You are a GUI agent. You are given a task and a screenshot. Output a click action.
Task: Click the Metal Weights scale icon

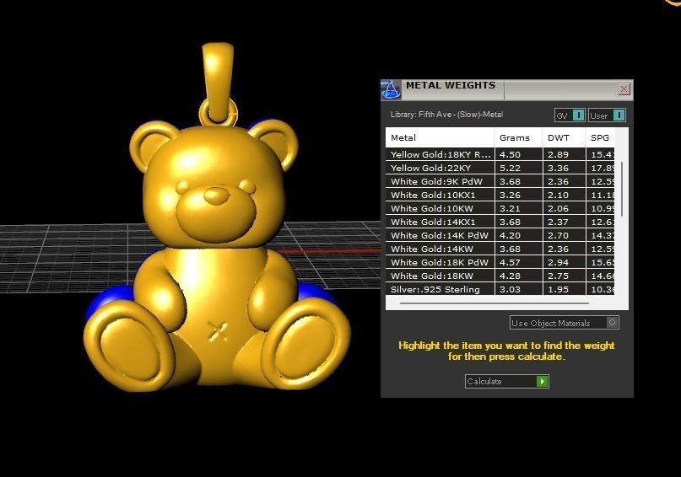point(391,90)
